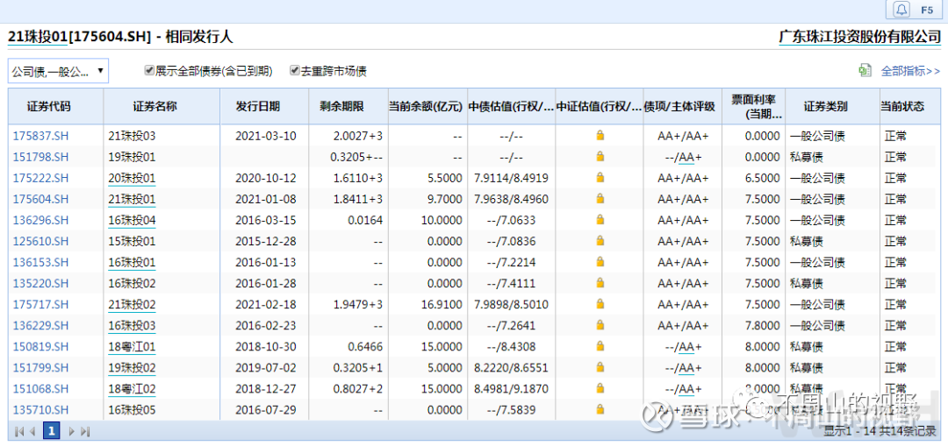Click lock icon in 16珠投03 row
This screenshot has width=948, height=446.
[600, 325]
